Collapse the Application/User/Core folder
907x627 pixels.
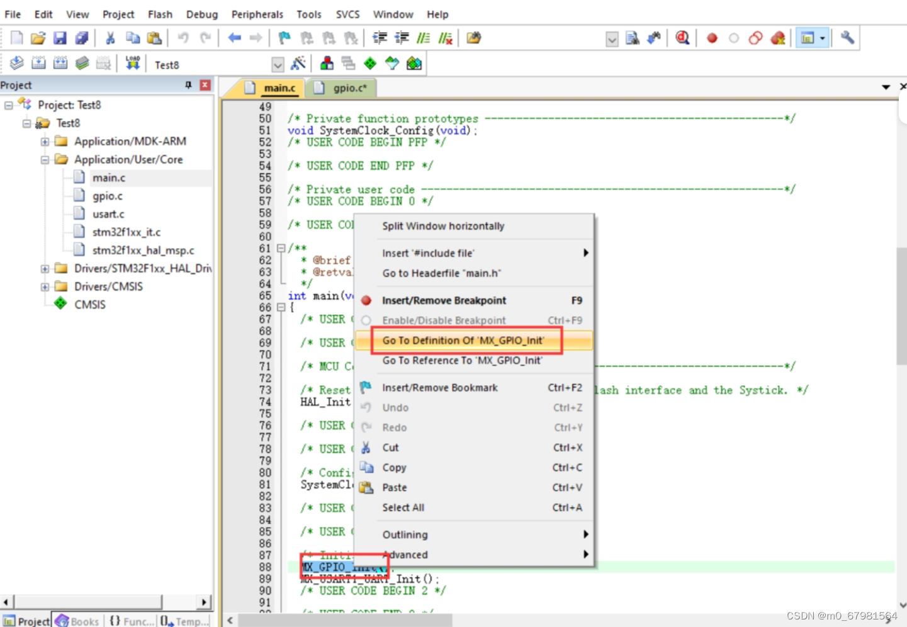[x=45, y=160]
